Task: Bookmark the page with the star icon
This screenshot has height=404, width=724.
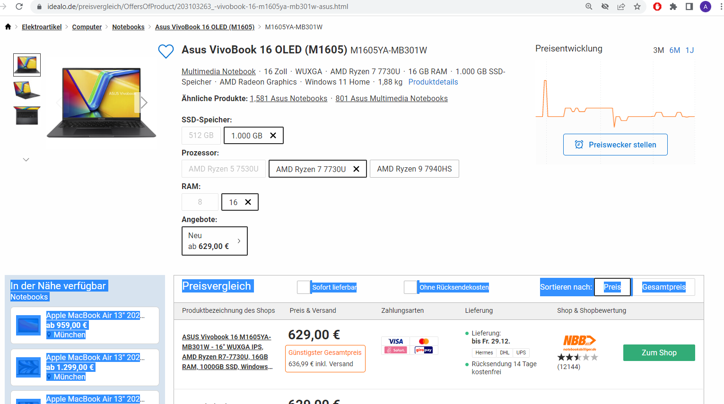Action: (x=637, y=7)
